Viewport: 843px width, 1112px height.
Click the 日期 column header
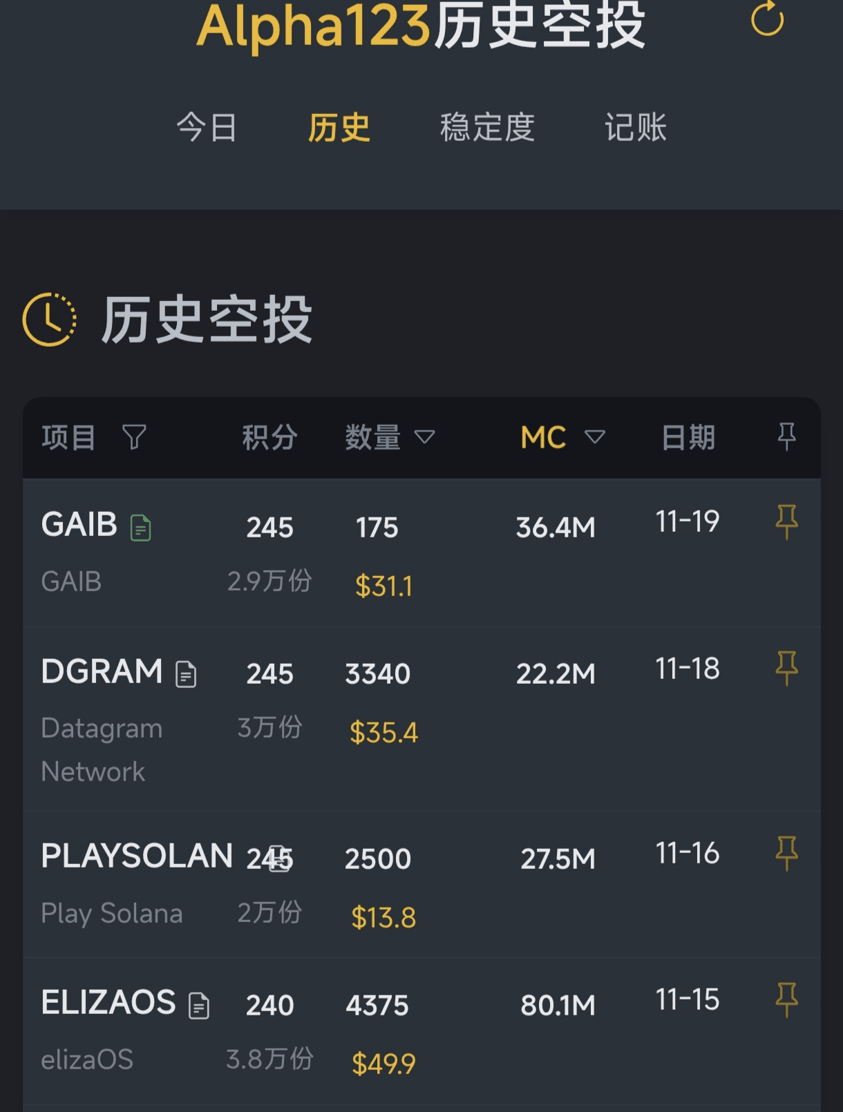pyautogui.click(x=688, y=437)
